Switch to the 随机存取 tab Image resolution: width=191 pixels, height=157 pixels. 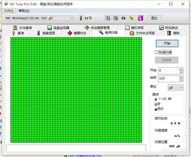[x=135, y=28]
